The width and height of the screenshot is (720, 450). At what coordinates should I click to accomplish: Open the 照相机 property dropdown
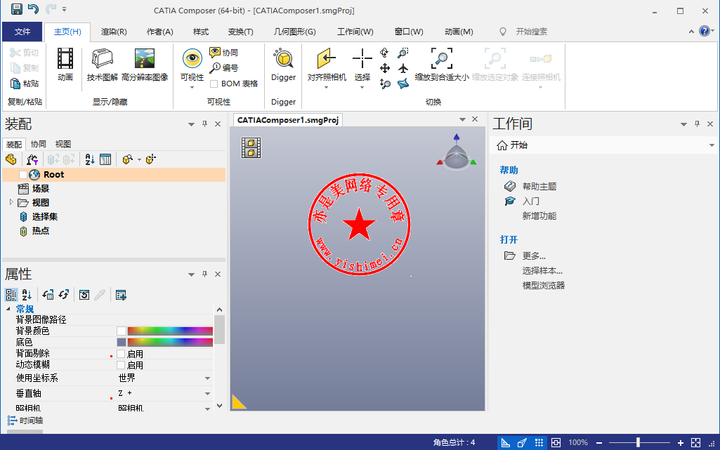207,409
